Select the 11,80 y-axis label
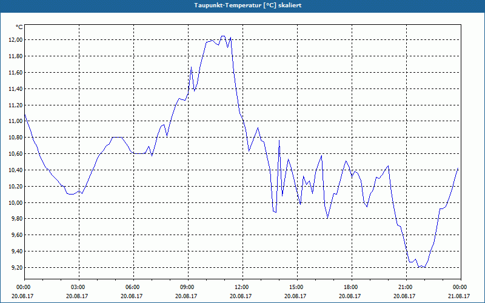This screenshot has width=485, height=303. [x=16, y=56]
